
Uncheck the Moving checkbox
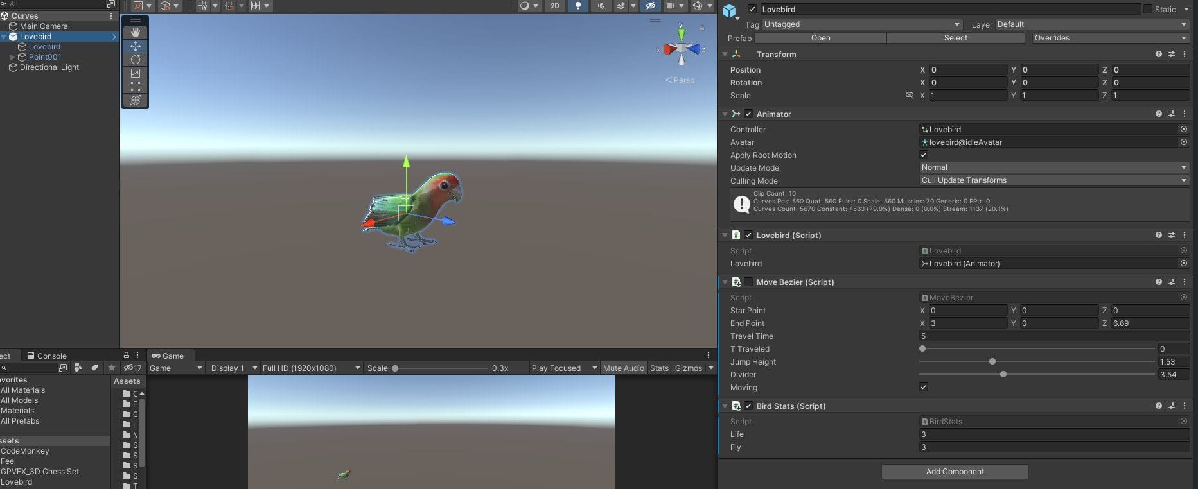[924, 387]
